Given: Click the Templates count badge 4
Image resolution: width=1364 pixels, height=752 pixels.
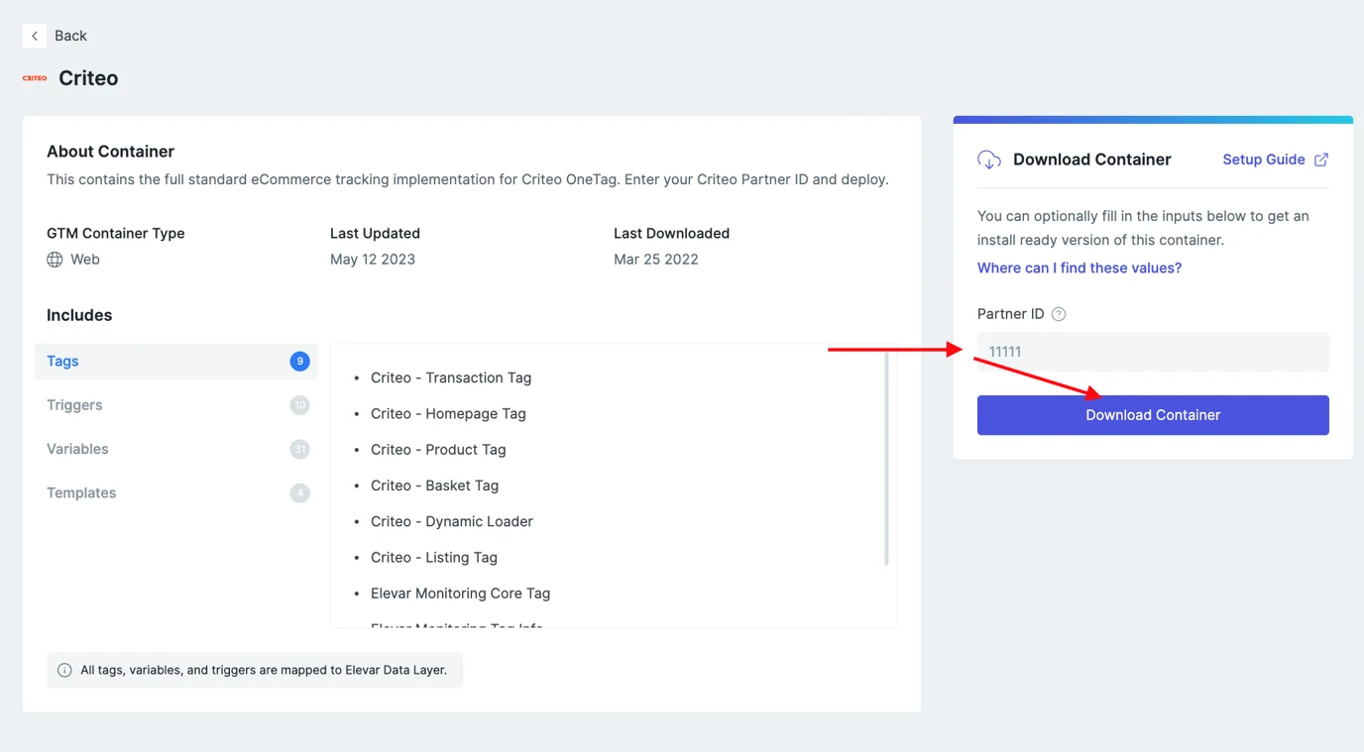Looking at the screenshot, I should pyautogui.click(x=299, y=492).
